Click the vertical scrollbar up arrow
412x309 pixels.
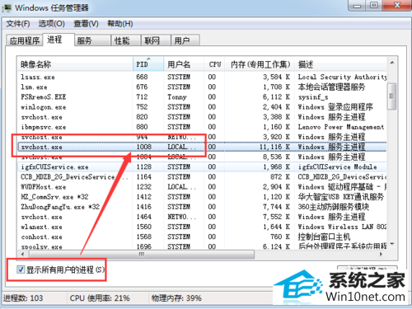392,63
